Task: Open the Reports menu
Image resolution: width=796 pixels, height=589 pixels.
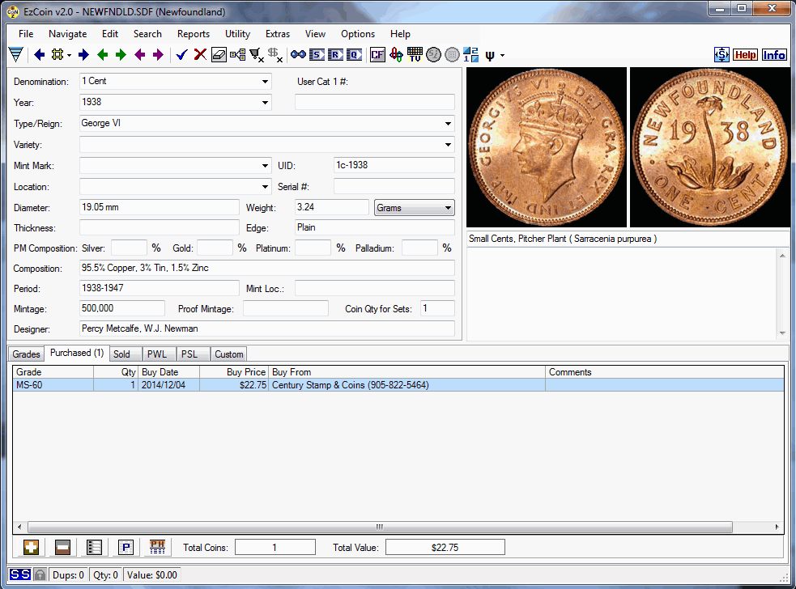Action: click(194, 34)
